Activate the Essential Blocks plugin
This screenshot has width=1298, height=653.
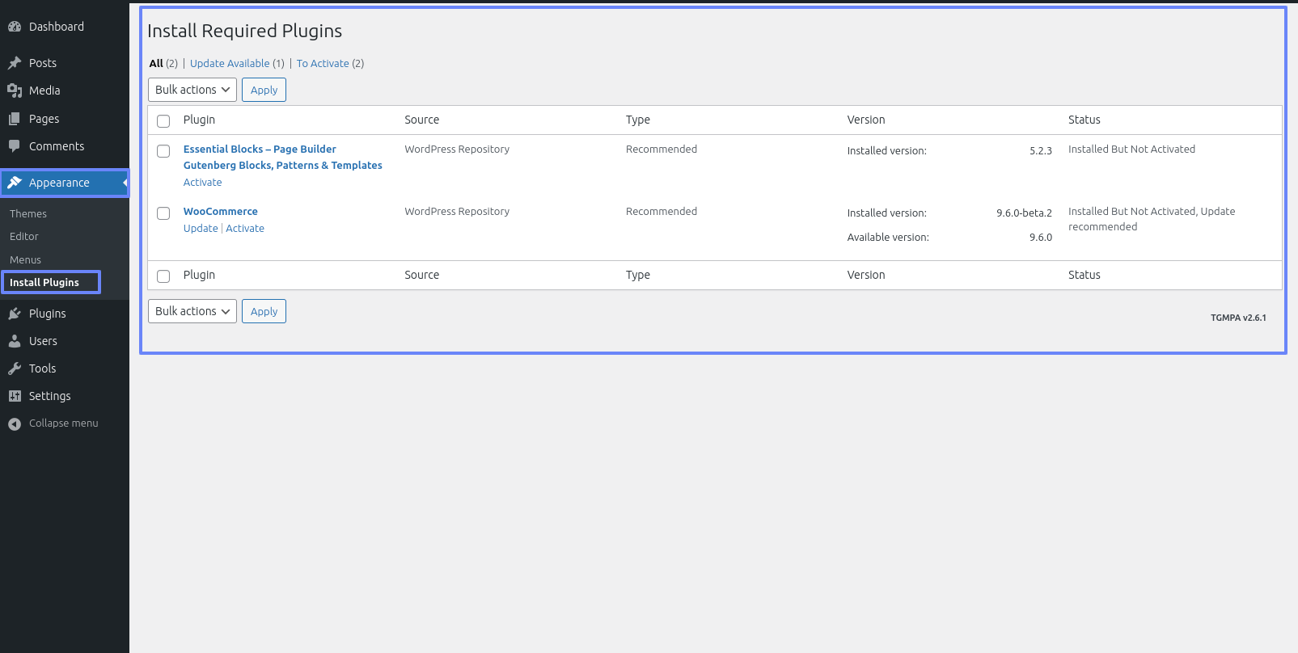click(202, 183)
